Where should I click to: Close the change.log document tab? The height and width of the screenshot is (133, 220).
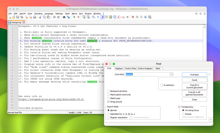tap(23, 22)
